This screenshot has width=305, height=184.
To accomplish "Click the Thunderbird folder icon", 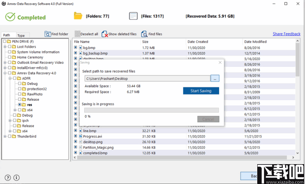I will (14, 136).
